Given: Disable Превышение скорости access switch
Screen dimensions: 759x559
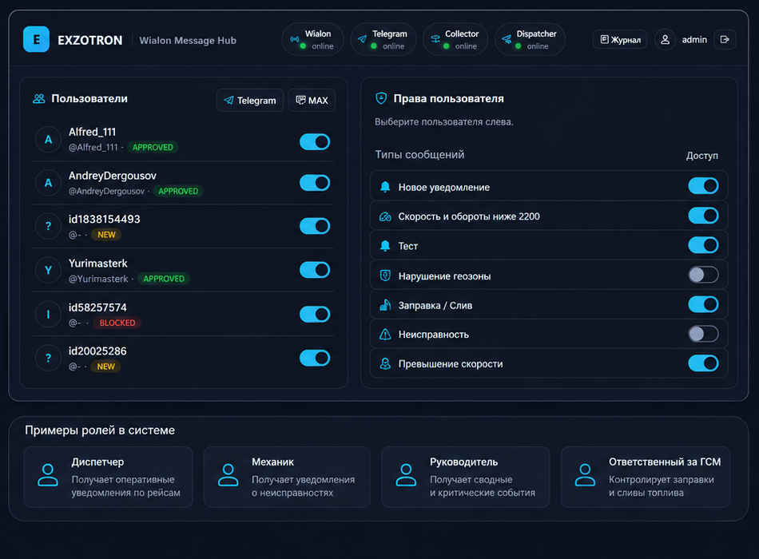Looking at the screenshot, I should pyautogui.click(x=703, y=363).
